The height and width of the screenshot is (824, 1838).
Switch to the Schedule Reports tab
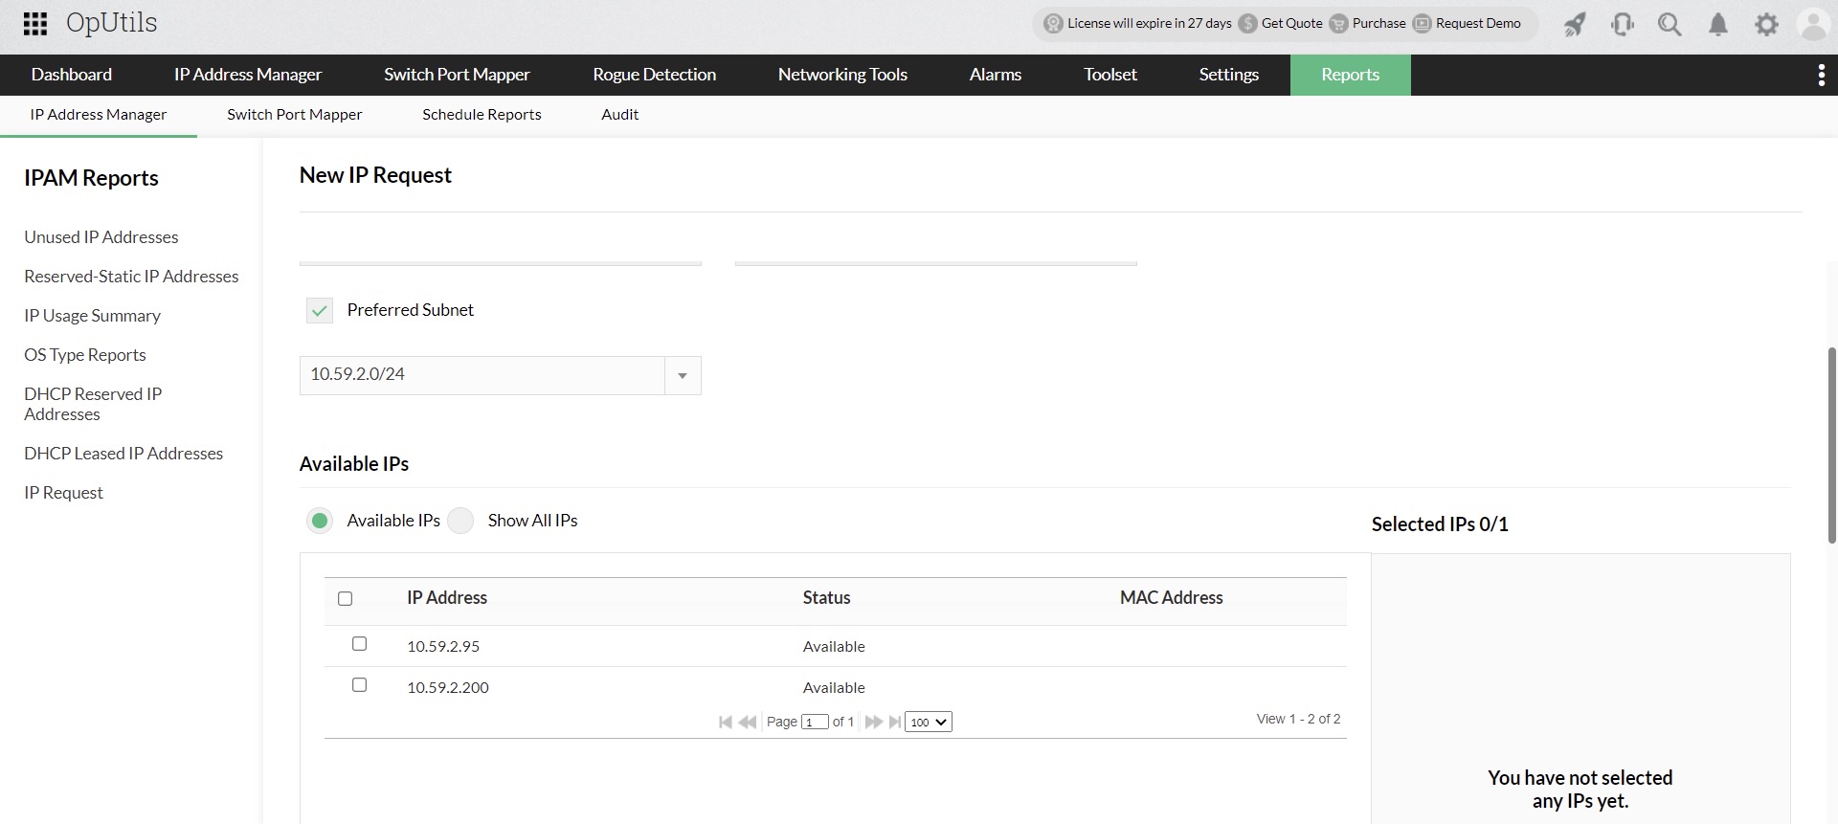click(482, 115)
